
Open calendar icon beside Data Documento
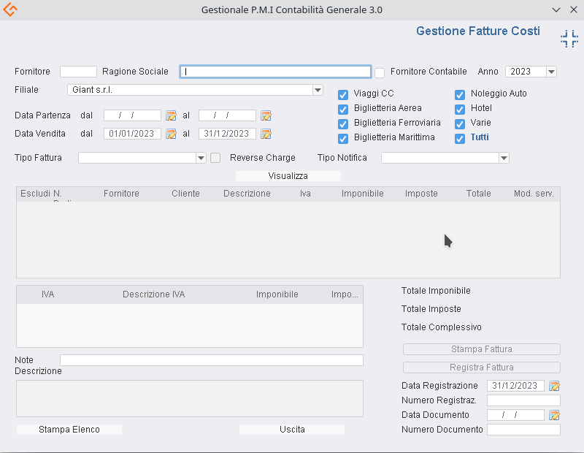(x=554, y=415)
